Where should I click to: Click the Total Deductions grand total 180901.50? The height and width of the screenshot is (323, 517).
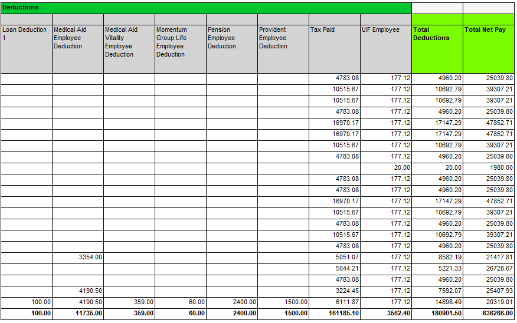[437, 314]
